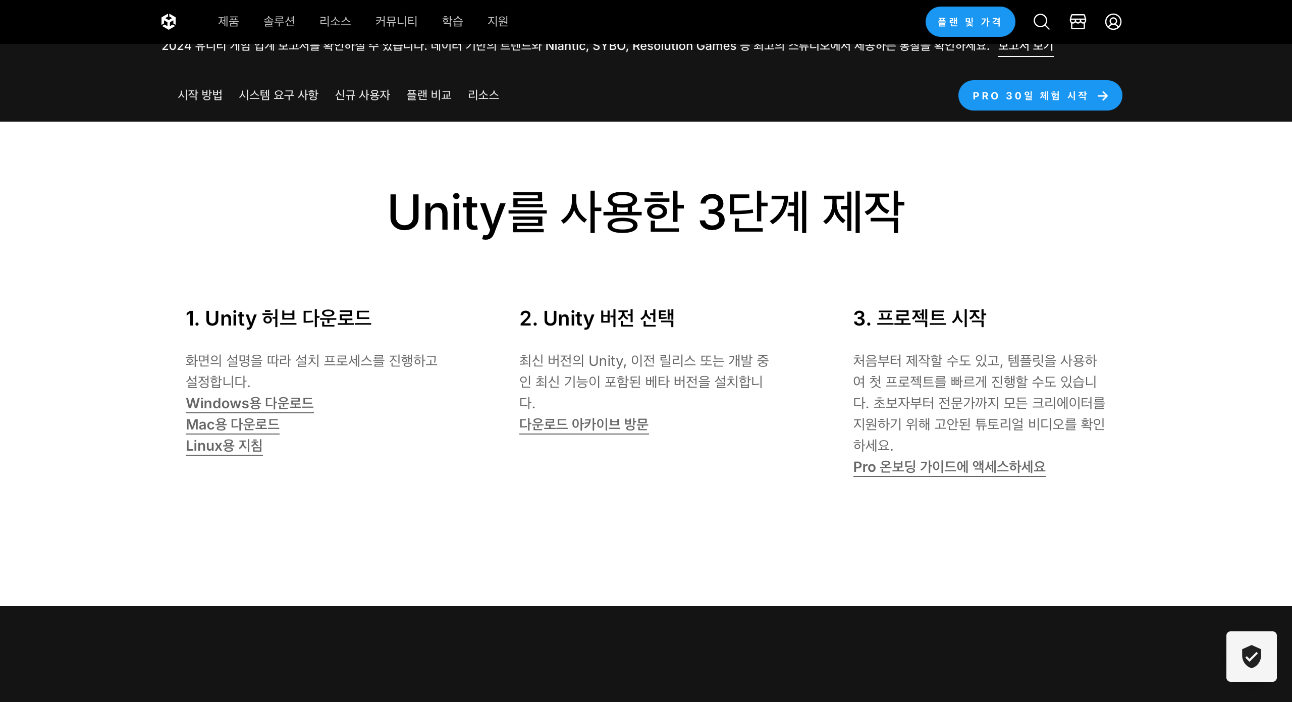Screen dimensions: 1292x702
Task: Click the 플랜 및 가격 button
Action: (970, 22)
